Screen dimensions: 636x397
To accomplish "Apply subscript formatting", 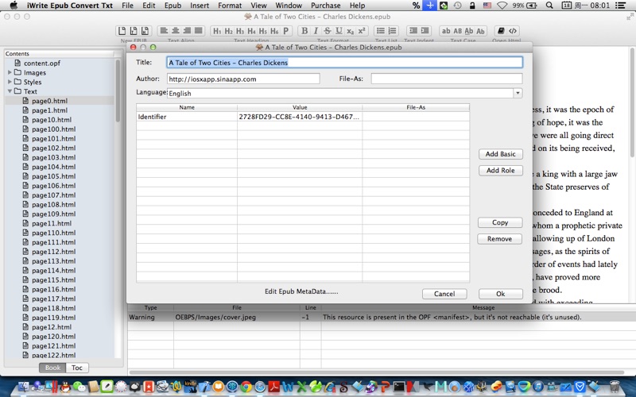I will (x=351, y=31).
